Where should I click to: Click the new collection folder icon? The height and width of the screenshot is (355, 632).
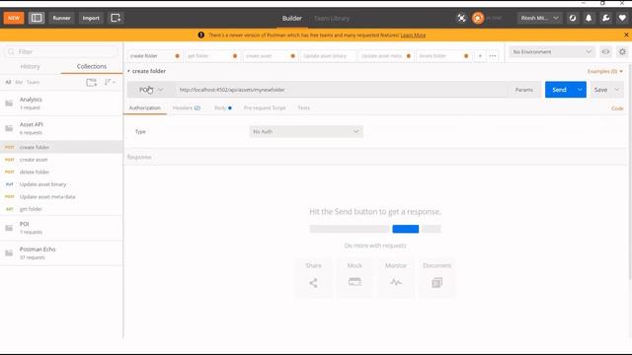(92, 82)
